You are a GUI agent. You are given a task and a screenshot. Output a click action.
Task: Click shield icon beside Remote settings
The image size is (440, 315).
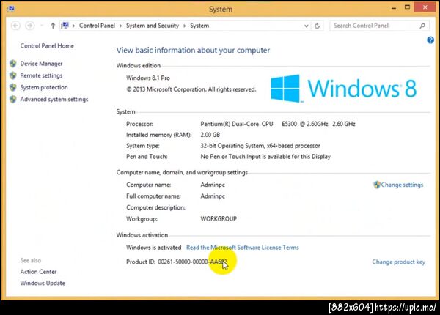point(13,75)
